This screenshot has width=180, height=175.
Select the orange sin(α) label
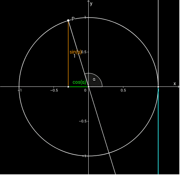76,52
